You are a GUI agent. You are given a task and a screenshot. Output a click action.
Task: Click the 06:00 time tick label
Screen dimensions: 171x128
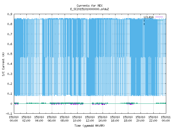pyautogui.click(x=52, y=121)
